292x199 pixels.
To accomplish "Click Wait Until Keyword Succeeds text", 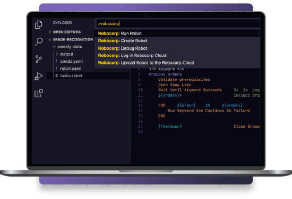I will coord(190,90).
